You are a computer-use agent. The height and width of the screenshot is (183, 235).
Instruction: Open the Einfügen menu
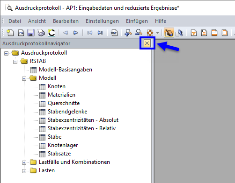[137, 21]
